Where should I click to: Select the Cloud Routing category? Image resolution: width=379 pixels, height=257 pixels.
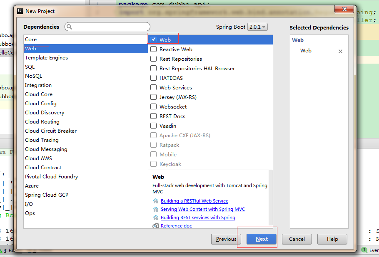pyautogui.click(x=85, y=122)
